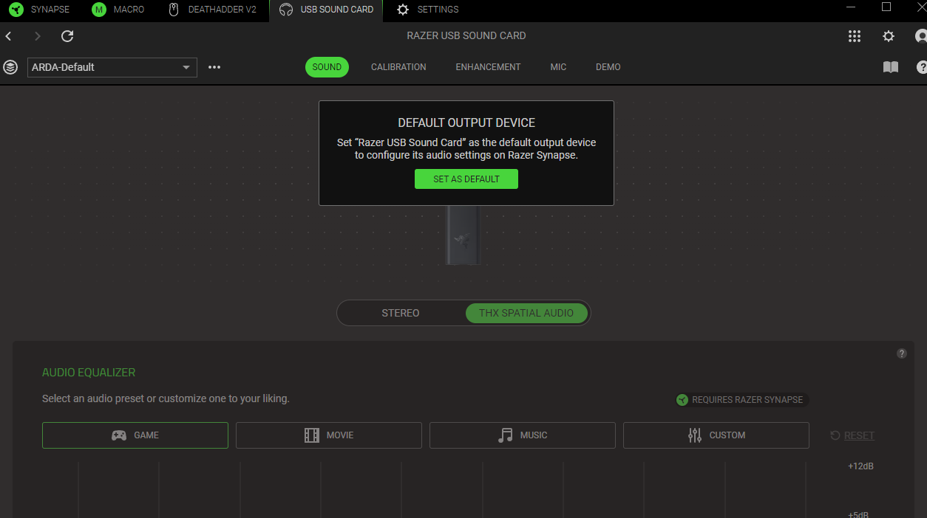This screenshot has height=518, width=927.
Task: Select the MOVIE equalizer preset
Action: 329,435
